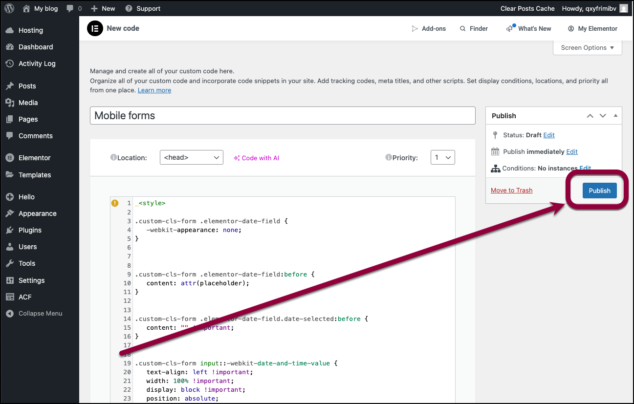
Task: Open the comments bubble icon in admin bar
Action: (x=70, y=8)
